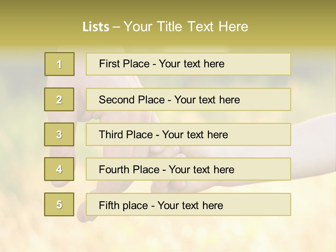Click the olive header band beside title

(x=297, y=24)
